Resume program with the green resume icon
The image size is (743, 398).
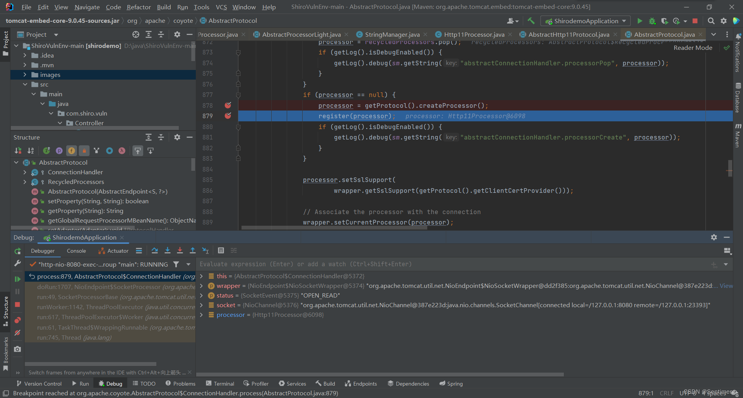pos(17,279)
